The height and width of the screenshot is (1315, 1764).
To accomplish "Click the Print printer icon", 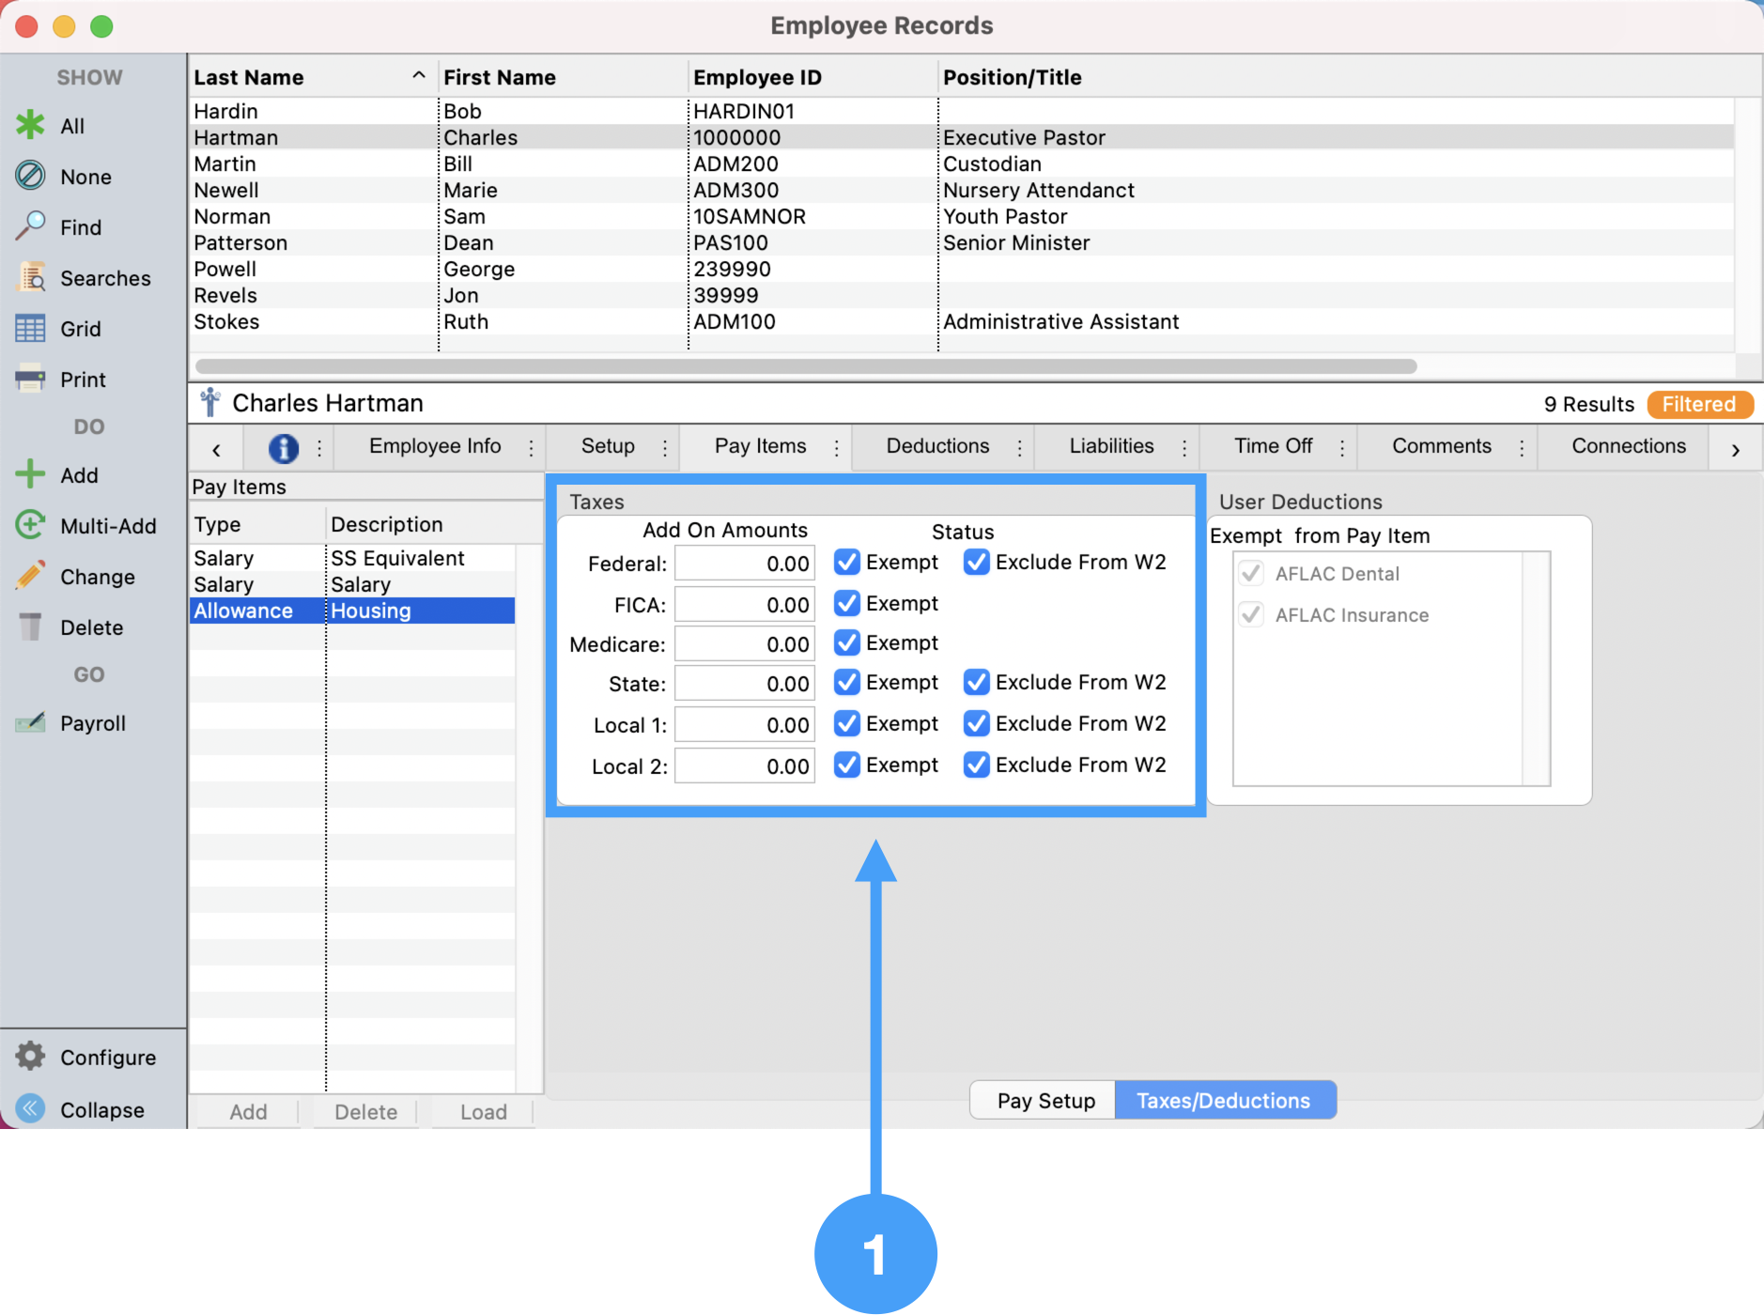I will tap(30, 379).
